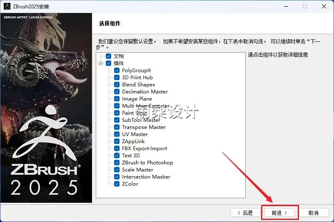Select the Decimation Master label

pos(145,91)
